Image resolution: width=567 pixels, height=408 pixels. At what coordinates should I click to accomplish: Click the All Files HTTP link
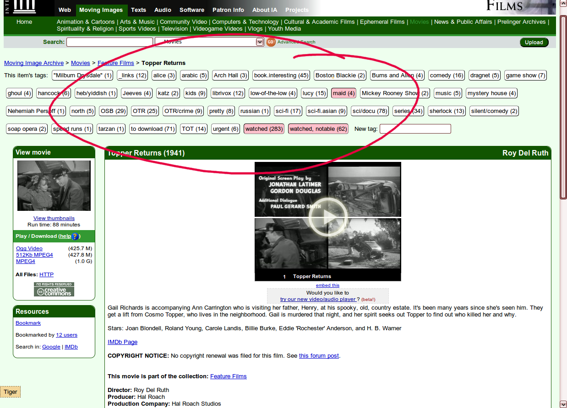coord(46,274)
